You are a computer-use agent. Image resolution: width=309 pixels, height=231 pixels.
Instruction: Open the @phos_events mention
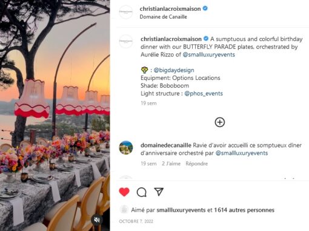coord(204,94)
